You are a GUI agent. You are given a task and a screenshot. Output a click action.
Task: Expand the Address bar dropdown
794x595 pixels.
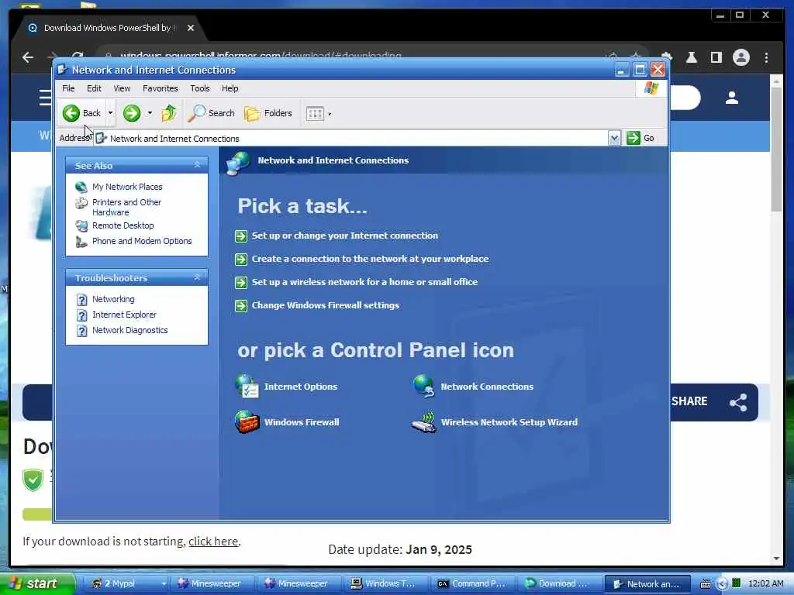coord(614,138)
